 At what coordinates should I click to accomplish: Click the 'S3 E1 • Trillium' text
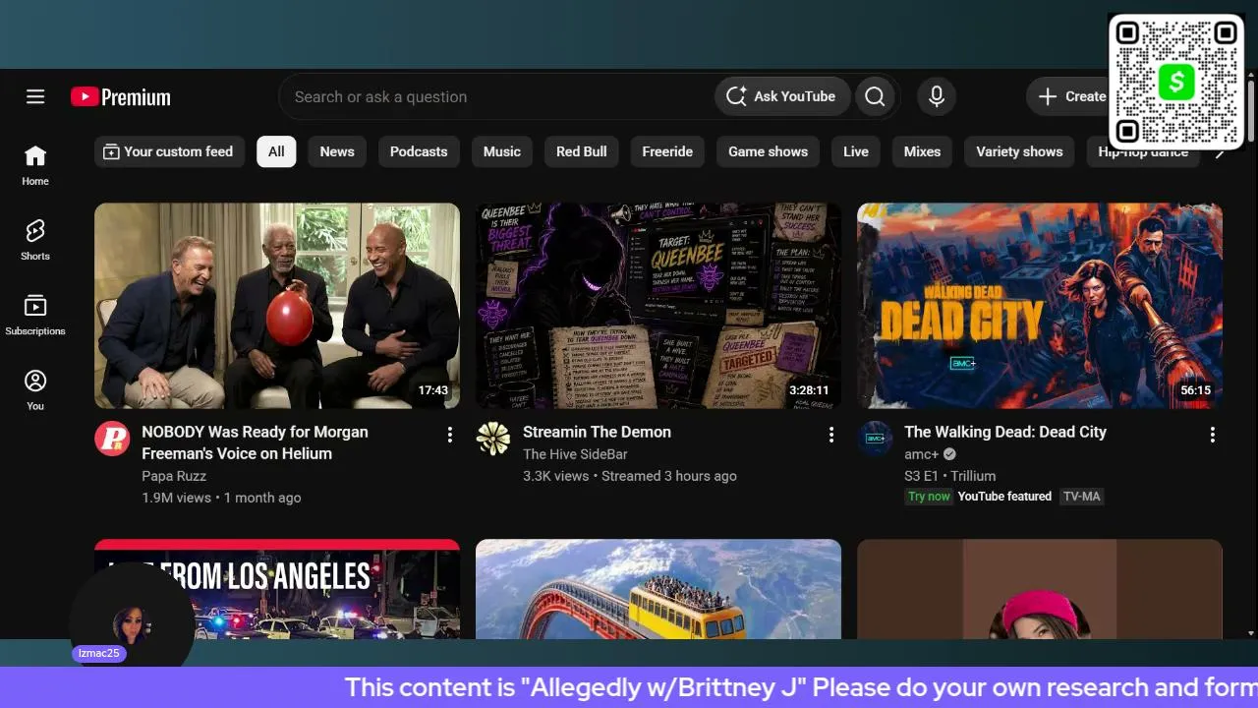(949, 476)
